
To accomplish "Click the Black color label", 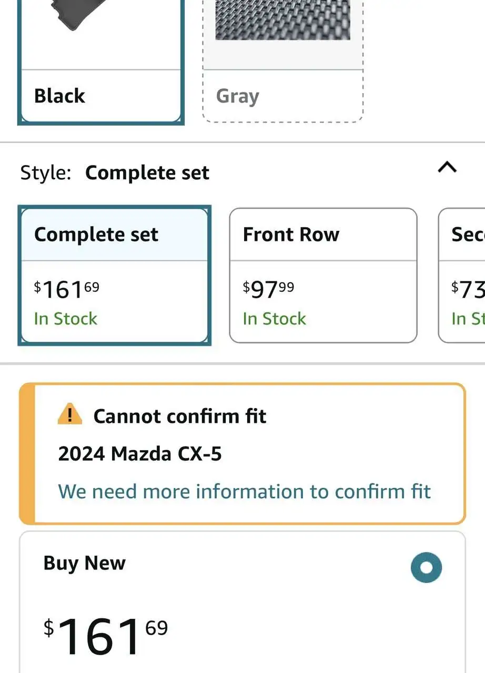I will (59, 96).
